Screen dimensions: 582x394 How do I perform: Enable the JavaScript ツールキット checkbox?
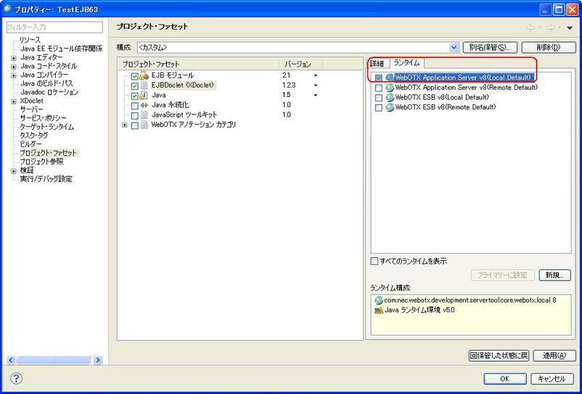tap(134, 115)
